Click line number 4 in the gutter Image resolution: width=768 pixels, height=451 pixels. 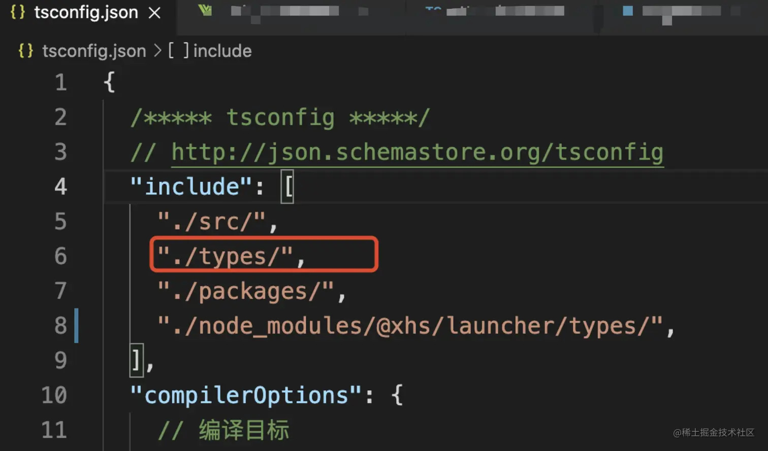[x=60, y=187]
